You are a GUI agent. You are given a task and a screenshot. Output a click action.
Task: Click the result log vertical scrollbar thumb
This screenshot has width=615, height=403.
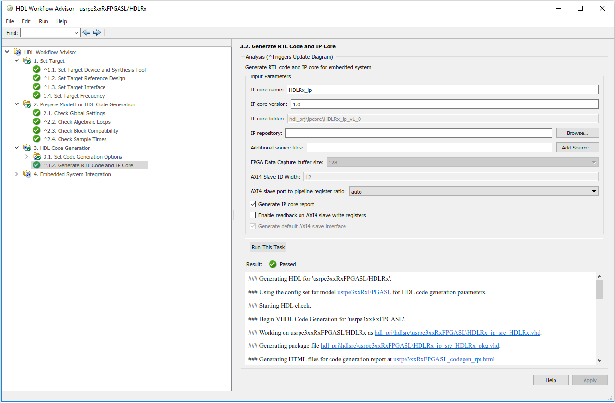click(x=600, y=290)
